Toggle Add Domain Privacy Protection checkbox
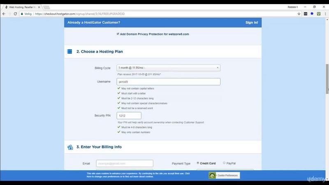The width and height of the screenshot is (329, 185). [118, 34]
